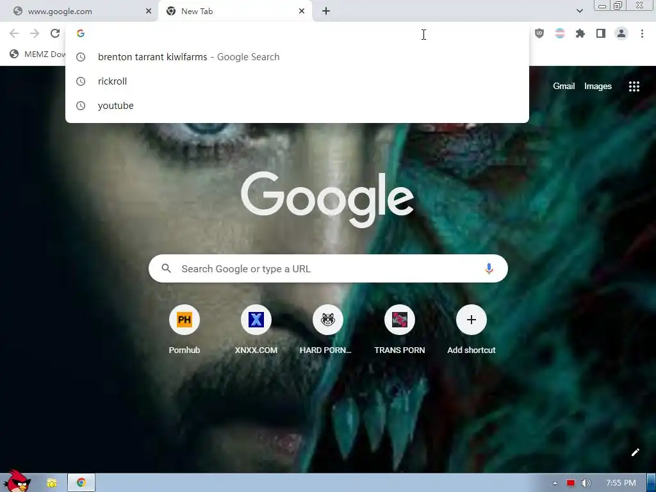Select the New Tab tab
The image size is (656, 492).
point(234,12)
